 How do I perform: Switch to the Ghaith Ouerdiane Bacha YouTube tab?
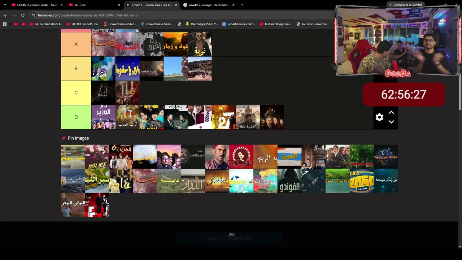click(x=37, y=5)
